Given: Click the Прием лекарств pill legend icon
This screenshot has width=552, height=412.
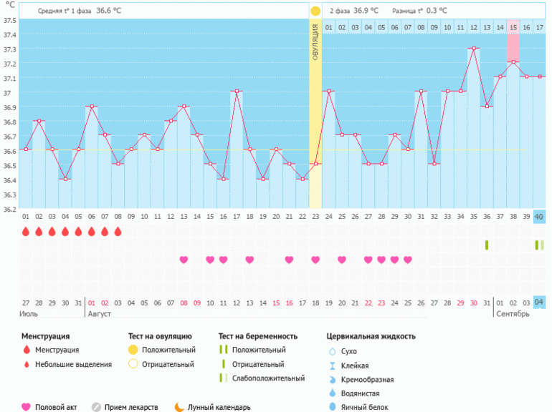Looking at the screenshot, I should pos(96,407).
